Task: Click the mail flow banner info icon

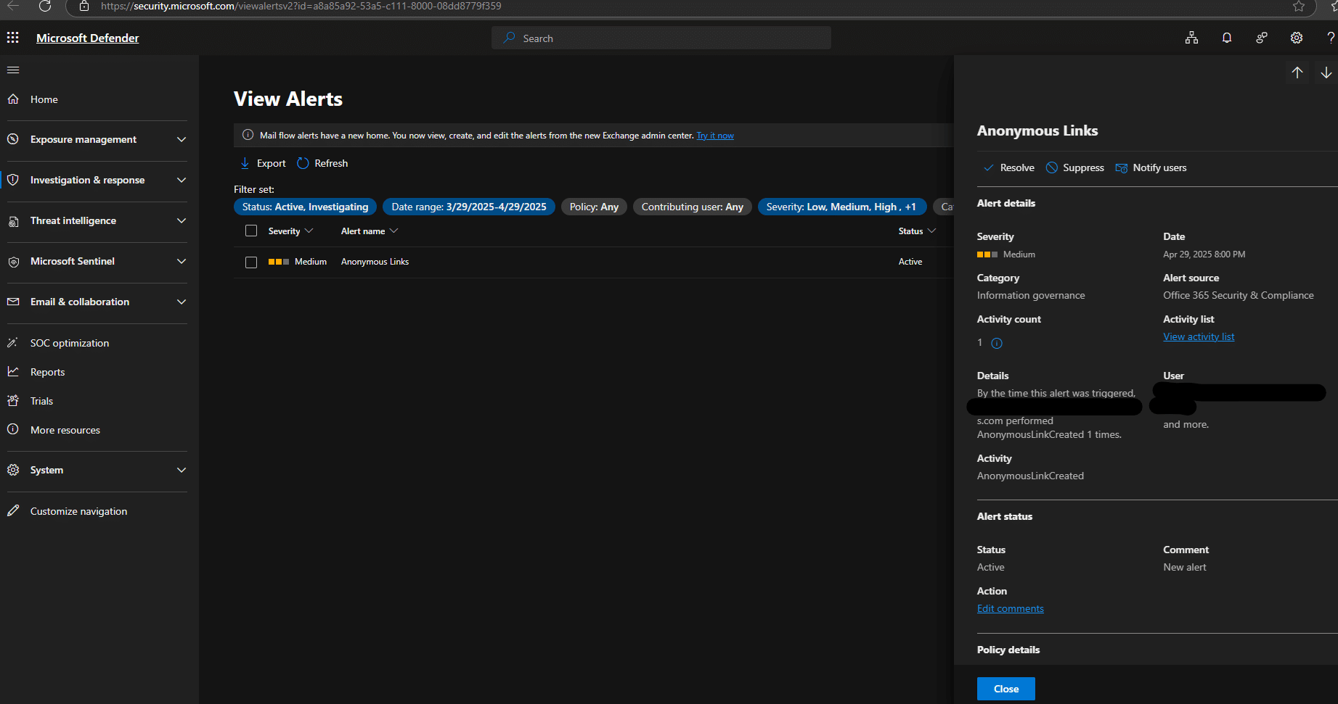Action: pos(248,135)
